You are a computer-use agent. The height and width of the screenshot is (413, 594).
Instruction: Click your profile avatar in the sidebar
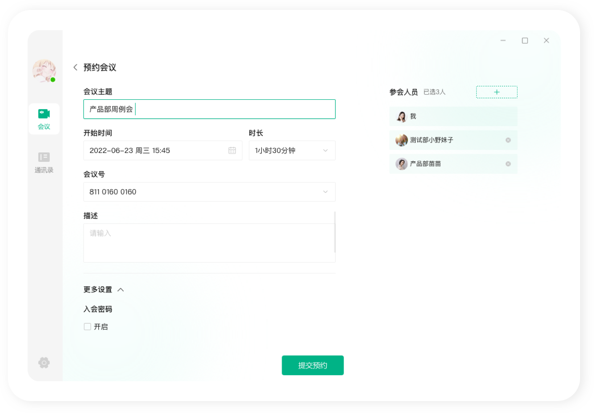click(x=44, y=71)
